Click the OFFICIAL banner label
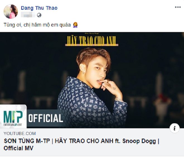 point(45,118)
